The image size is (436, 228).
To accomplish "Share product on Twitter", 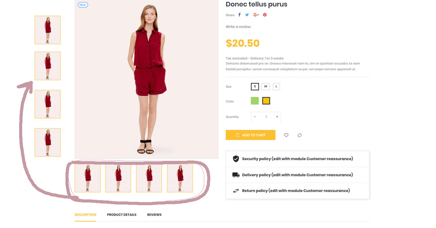I will (247, 15).
